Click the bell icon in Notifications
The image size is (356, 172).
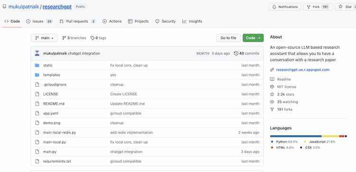click(274, 7)
